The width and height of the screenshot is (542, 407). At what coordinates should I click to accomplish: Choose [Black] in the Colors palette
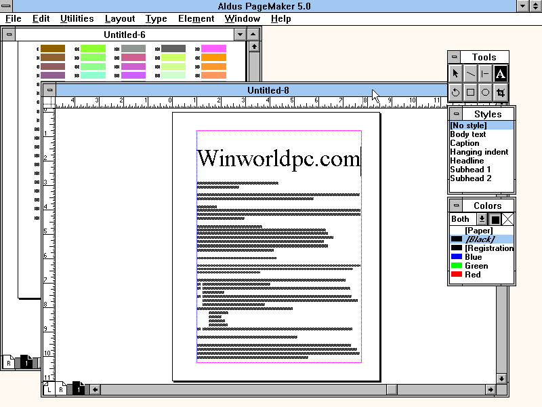[482, 239]
